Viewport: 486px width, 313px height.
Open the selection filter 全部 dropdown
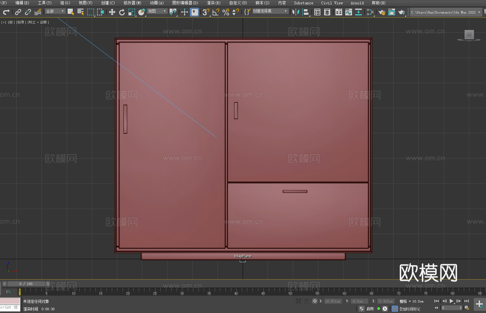[55, 11]
